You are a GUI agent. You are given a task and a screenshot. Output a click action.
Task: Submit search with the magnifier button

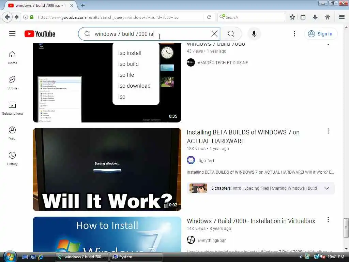(231, 34)
